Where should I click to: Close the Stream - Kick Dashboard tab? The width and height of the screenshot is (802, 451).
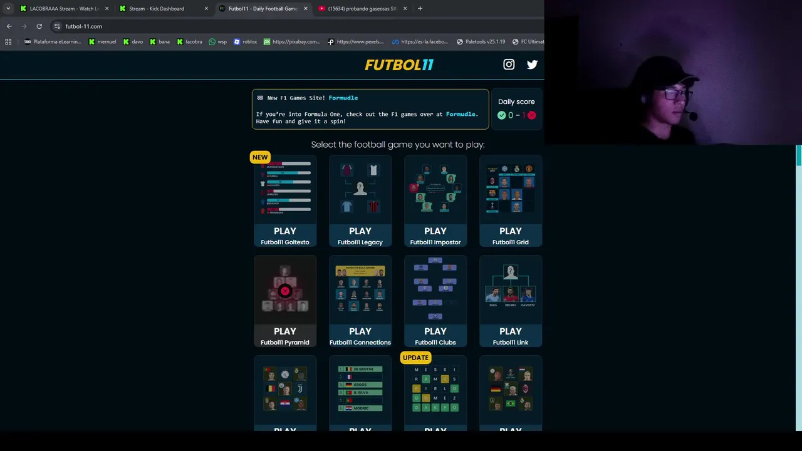tap(206, 8)
